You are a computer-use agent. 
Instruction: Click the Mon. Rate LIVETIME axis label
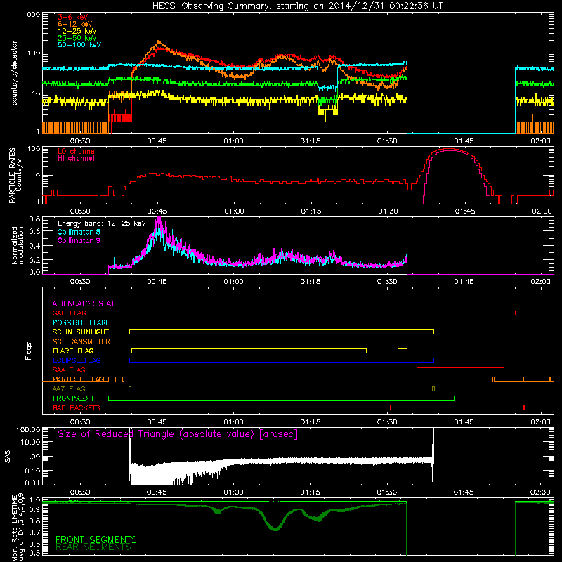click(x=18, y=528)
